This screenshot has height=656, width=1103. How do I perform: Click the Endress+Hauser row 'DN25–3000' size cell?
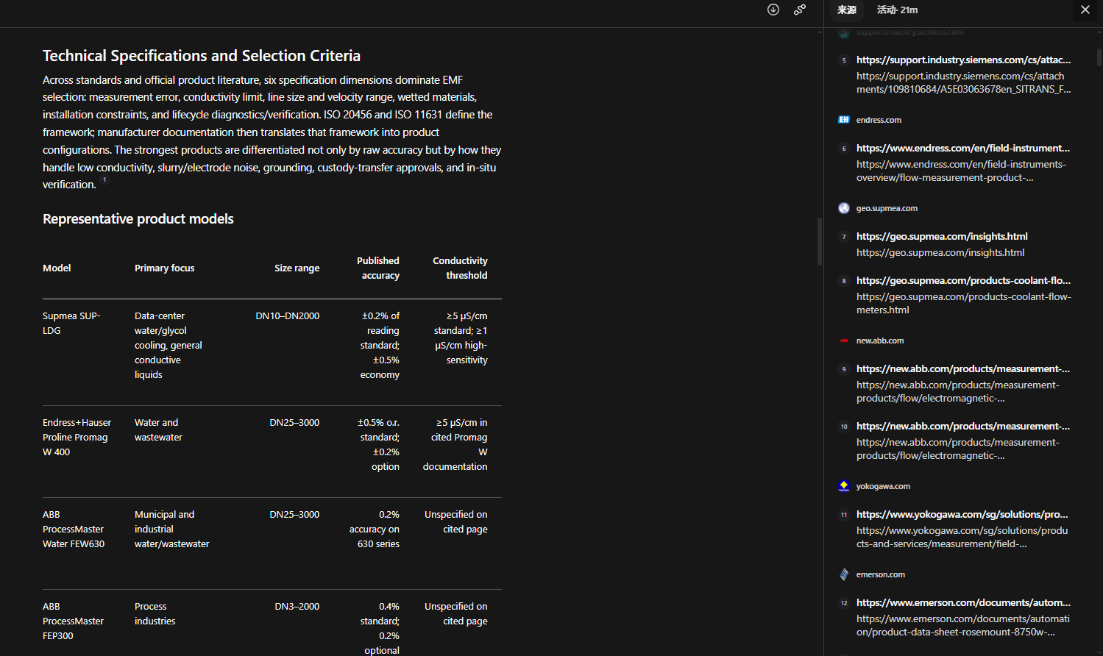[294, 423]
